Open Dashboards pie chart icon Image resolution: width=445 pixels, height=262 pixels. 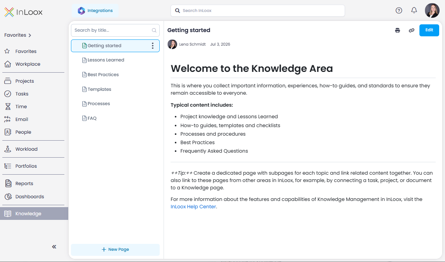[x=8, y=196]
